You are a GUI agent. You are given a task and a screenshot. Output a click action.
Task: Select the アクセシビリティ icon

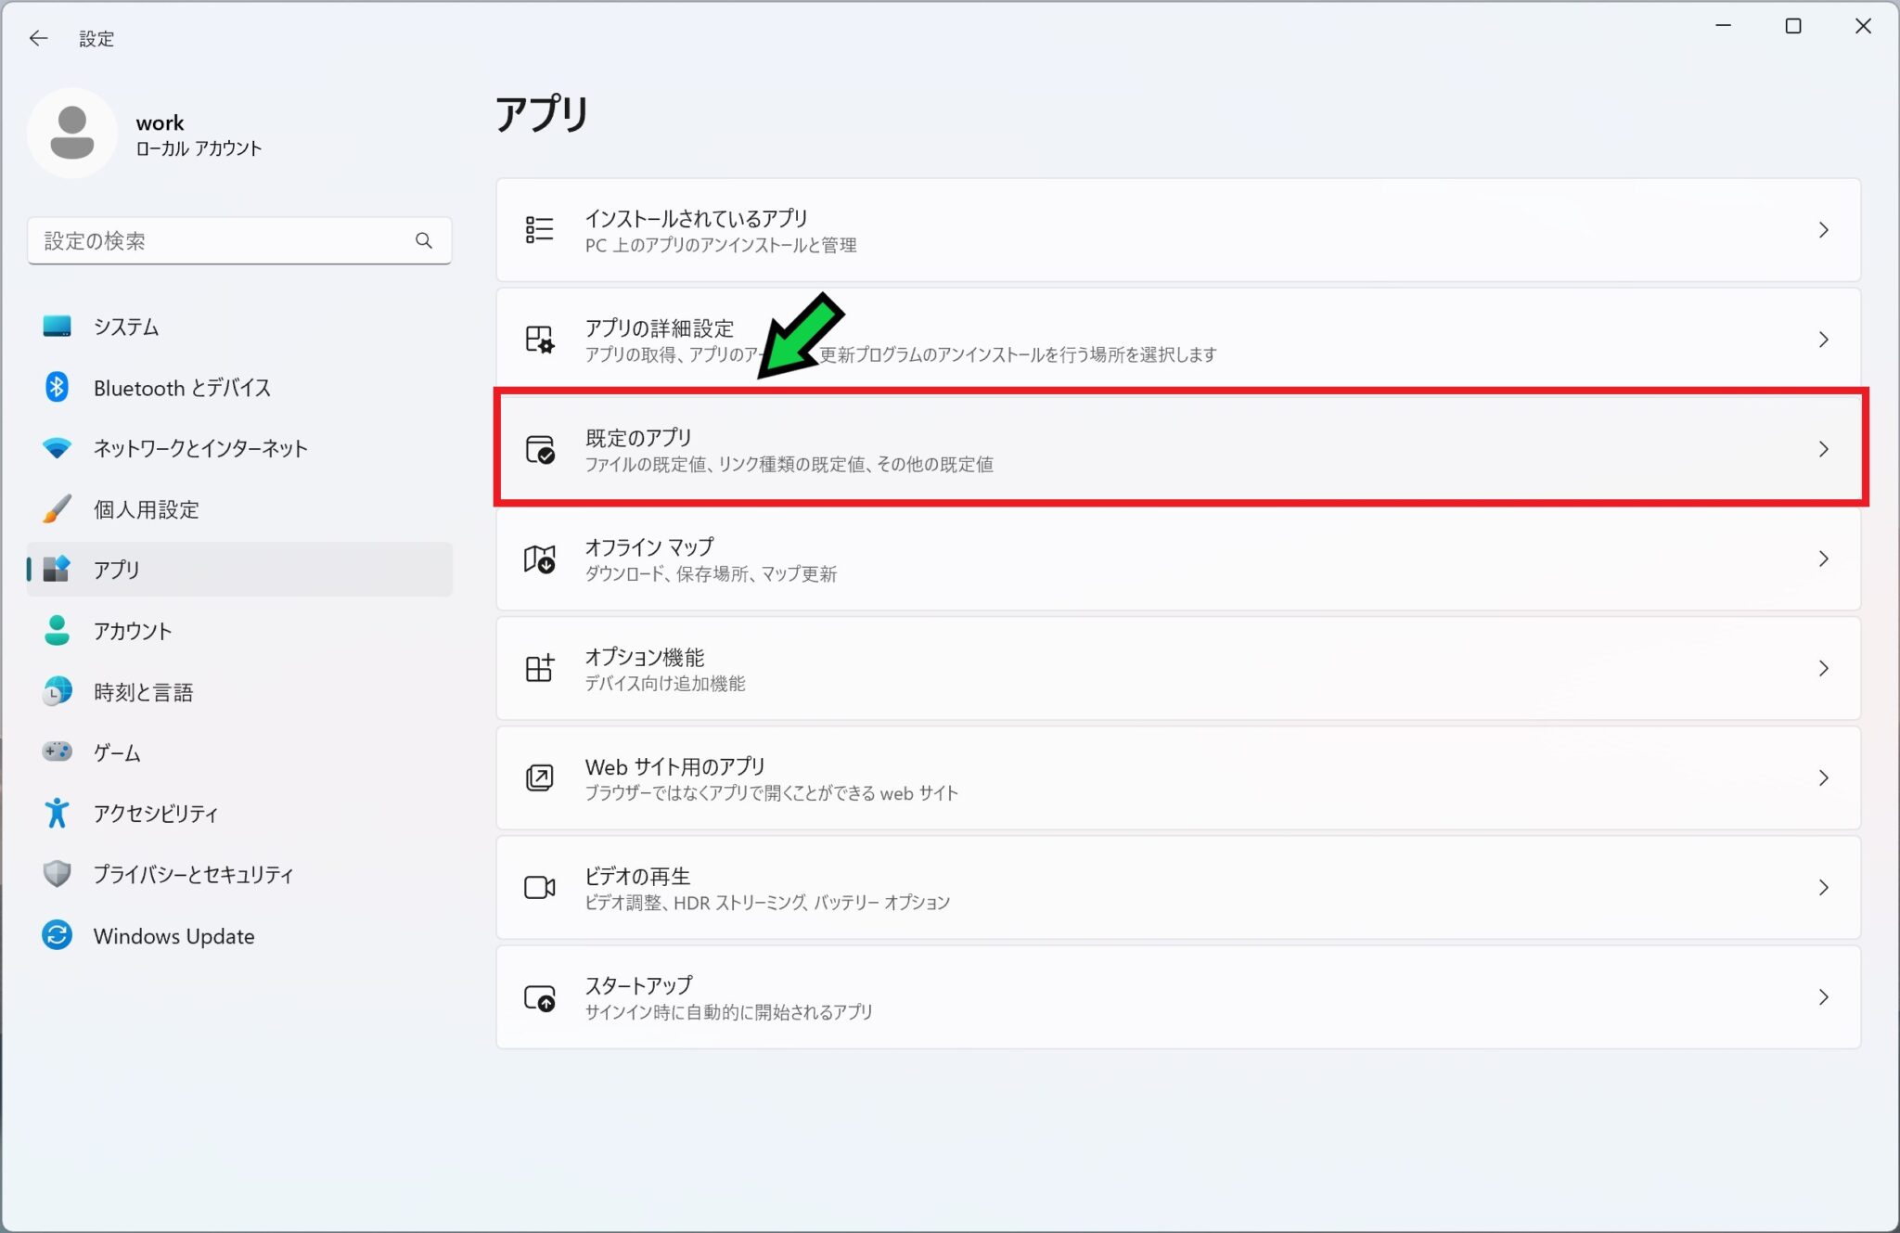click(57, 813)
